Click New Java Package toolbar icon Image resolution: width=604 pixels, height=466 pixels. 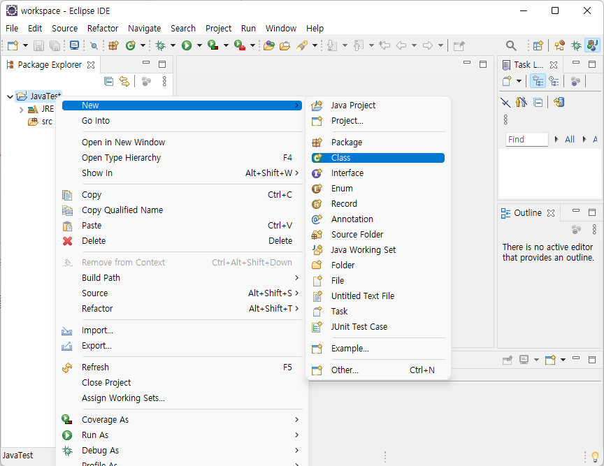pyautogui.click(x=113, y=45)
